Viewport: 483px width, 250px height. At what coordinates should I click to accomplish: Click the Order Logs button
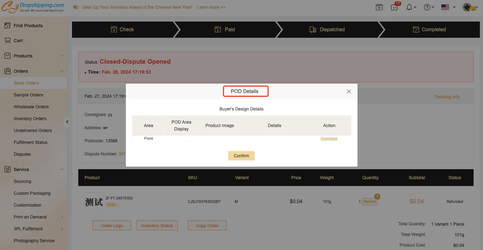point(112,225)
